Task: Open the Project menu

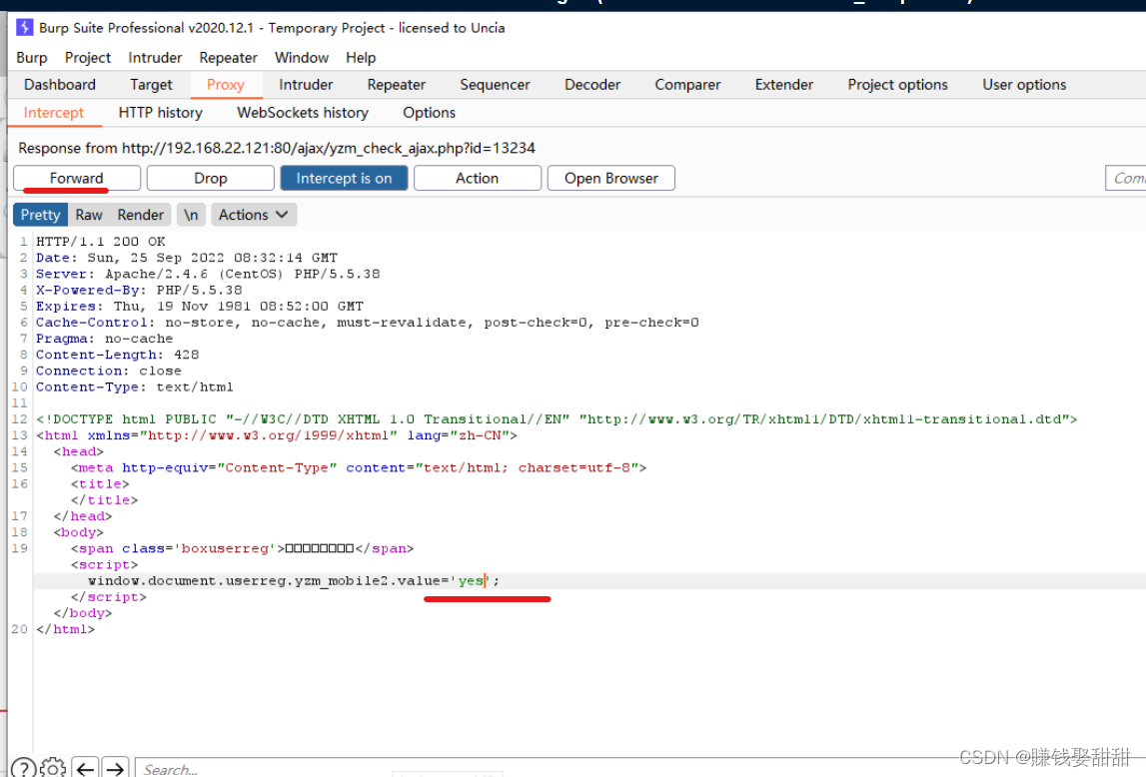Action: click(x=88, y=58)
